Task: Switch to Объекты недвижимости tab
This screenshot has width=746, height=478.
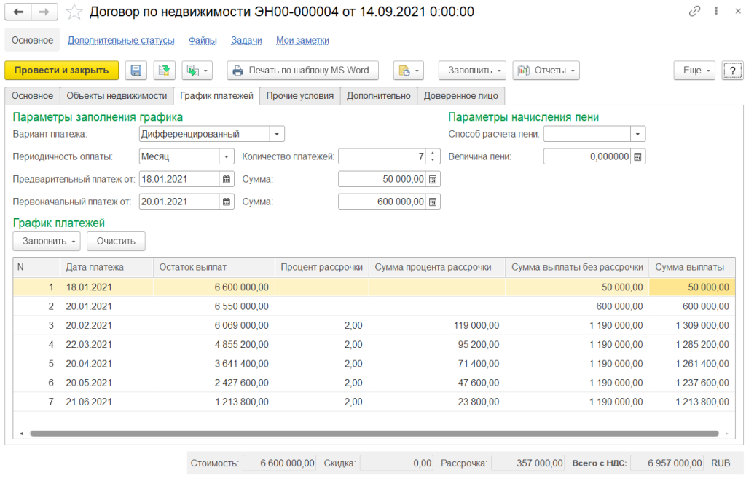Action: coord(117,95)
